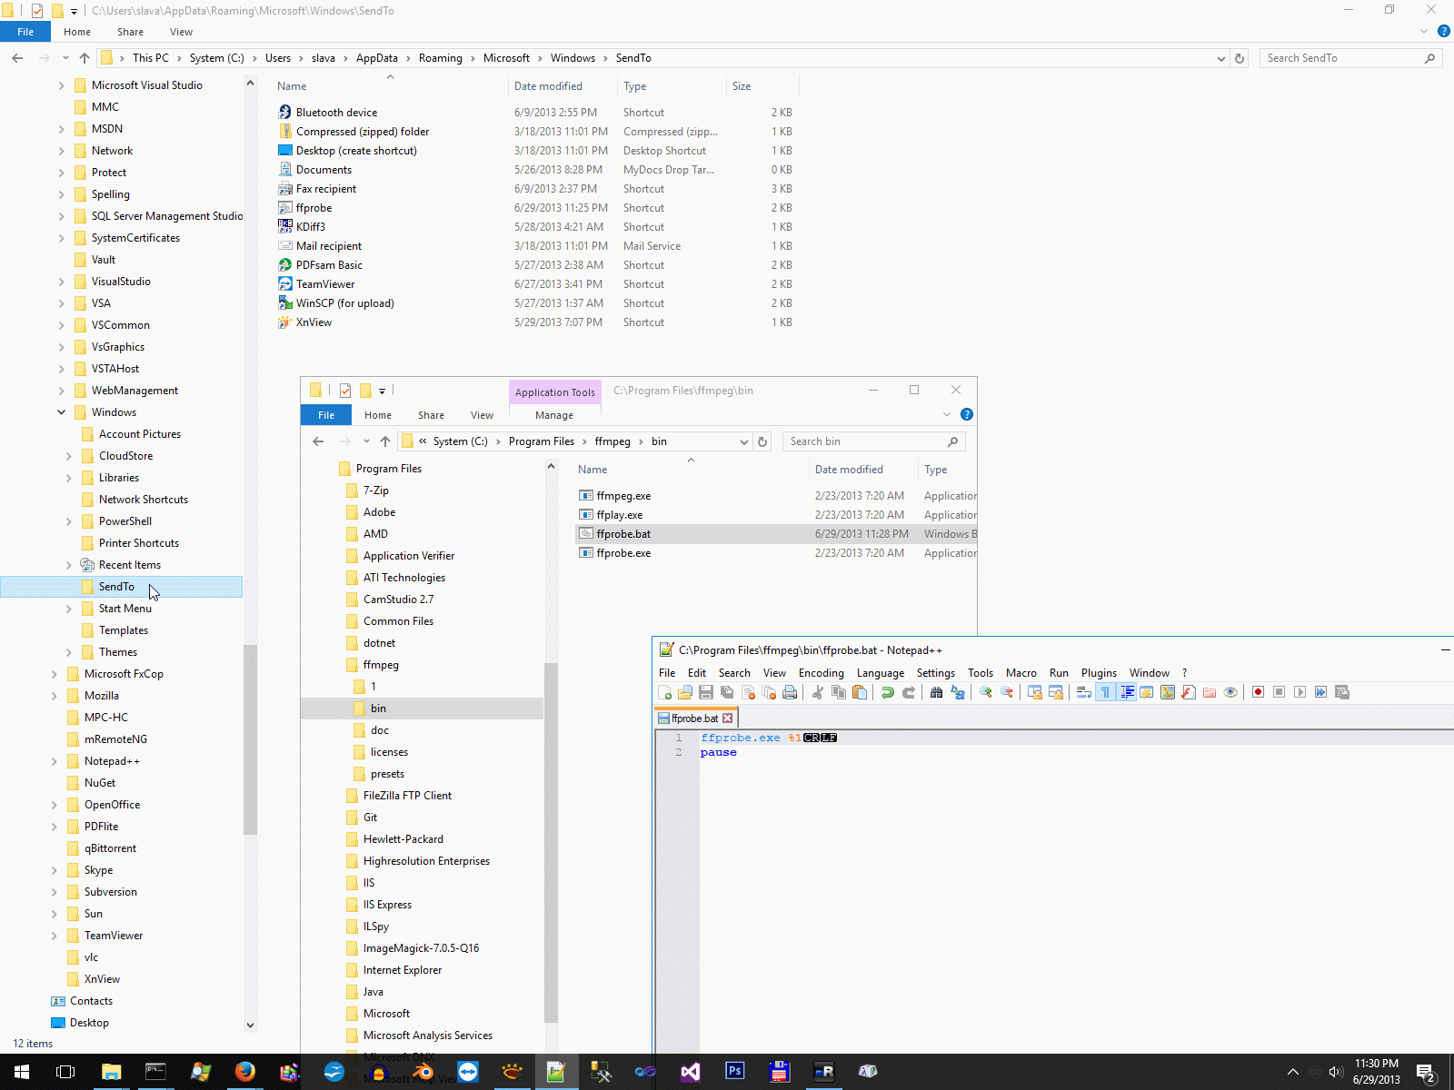1454x1090 pixels.
Task: Open Visual Studio from the taskbar
Action: tap(691, 1072)
